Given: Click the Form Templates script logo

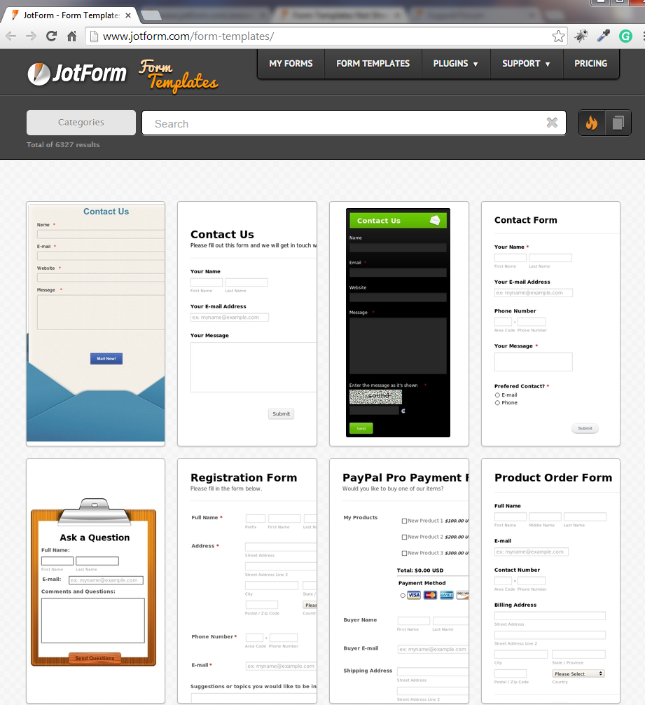Looking at the screenshot, I should [x=178, y=75].
